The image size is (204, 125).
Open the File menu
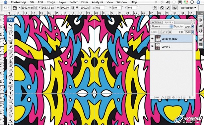point(32,2)
